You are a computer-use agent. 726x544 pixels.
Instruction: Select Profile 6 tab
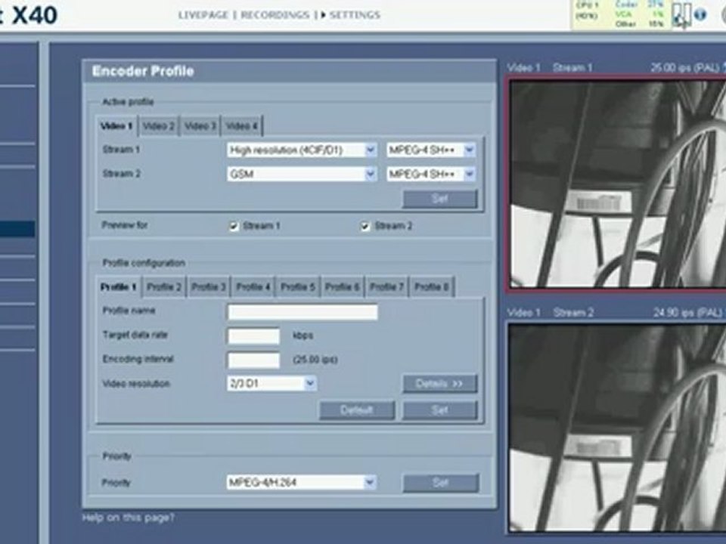tap(342, 287)
